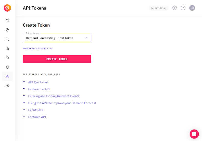The height and width of the screenshot is (141, 202).
Task: Click the 14-Day Trial badge
Action: 158,8
